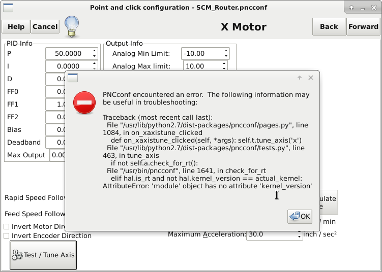Go Back to the previous page
382x272 pixels.
pyautogui.click(x=329, y=26)
